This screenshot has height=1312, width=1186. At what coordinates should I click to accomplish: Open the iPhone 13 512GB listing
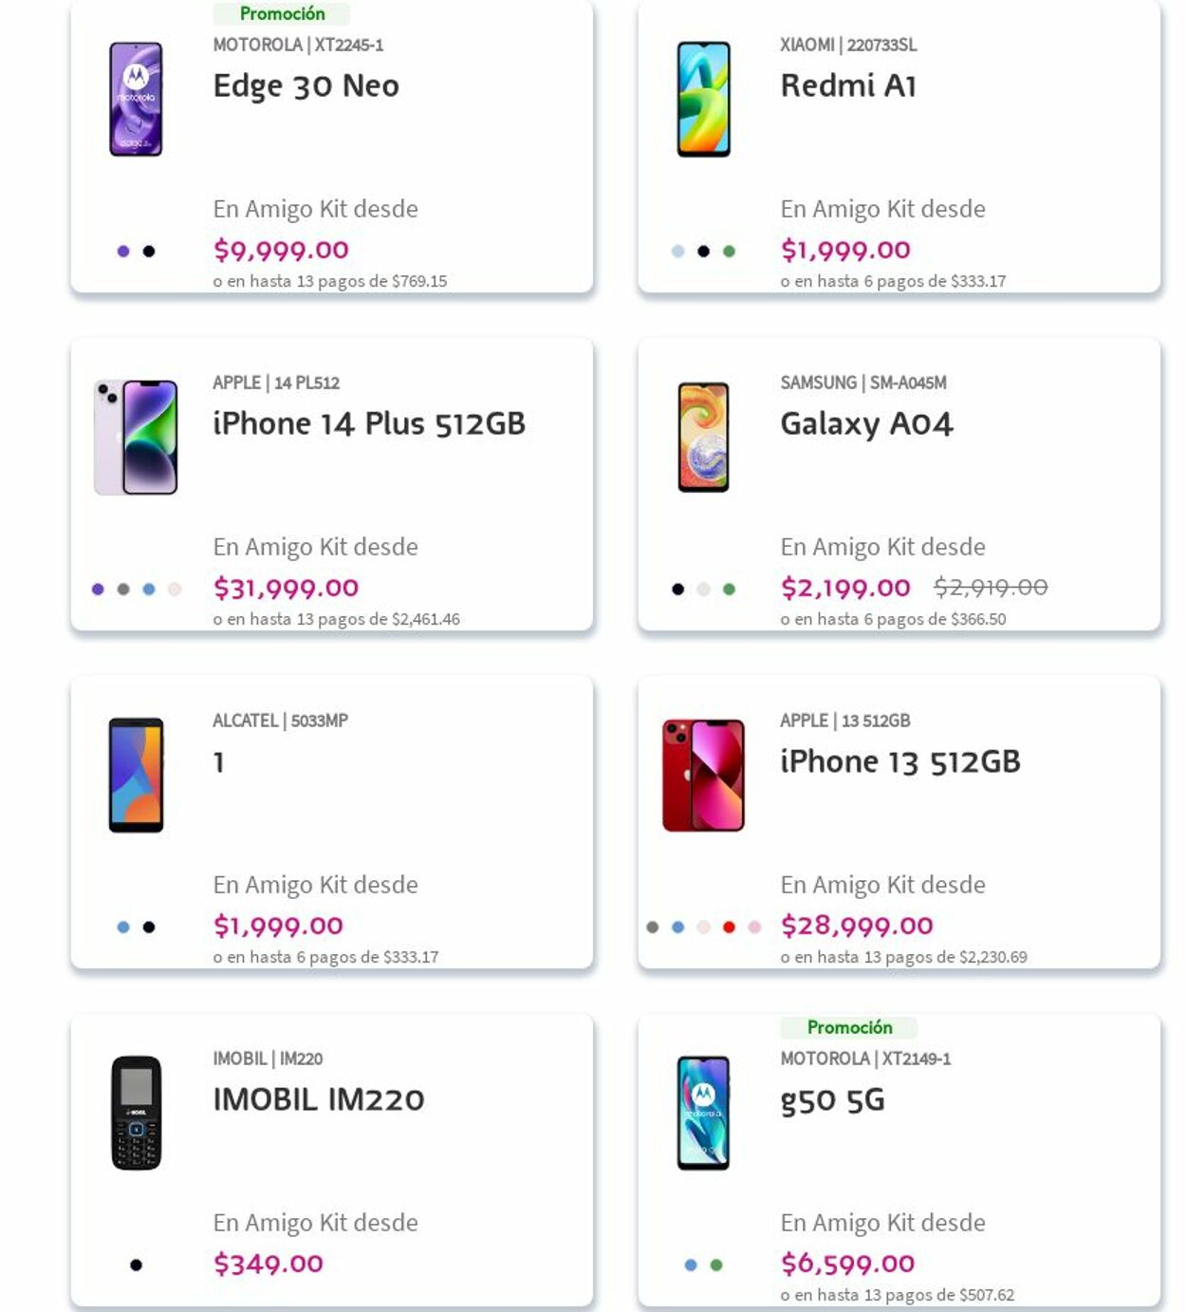[x=899, y=760]
